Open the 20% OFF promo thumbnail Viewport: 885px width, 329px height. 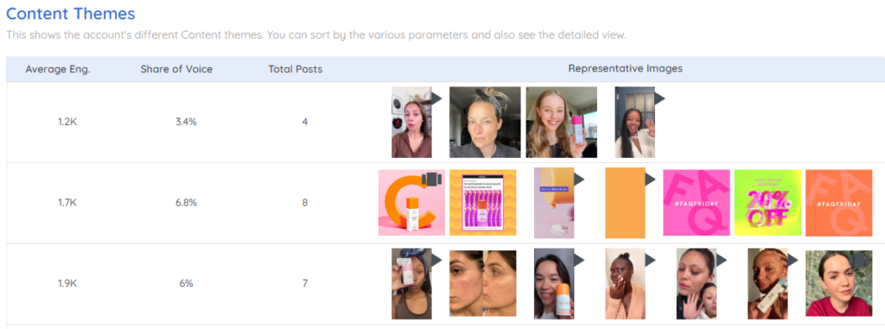click(x=767, y=203)
